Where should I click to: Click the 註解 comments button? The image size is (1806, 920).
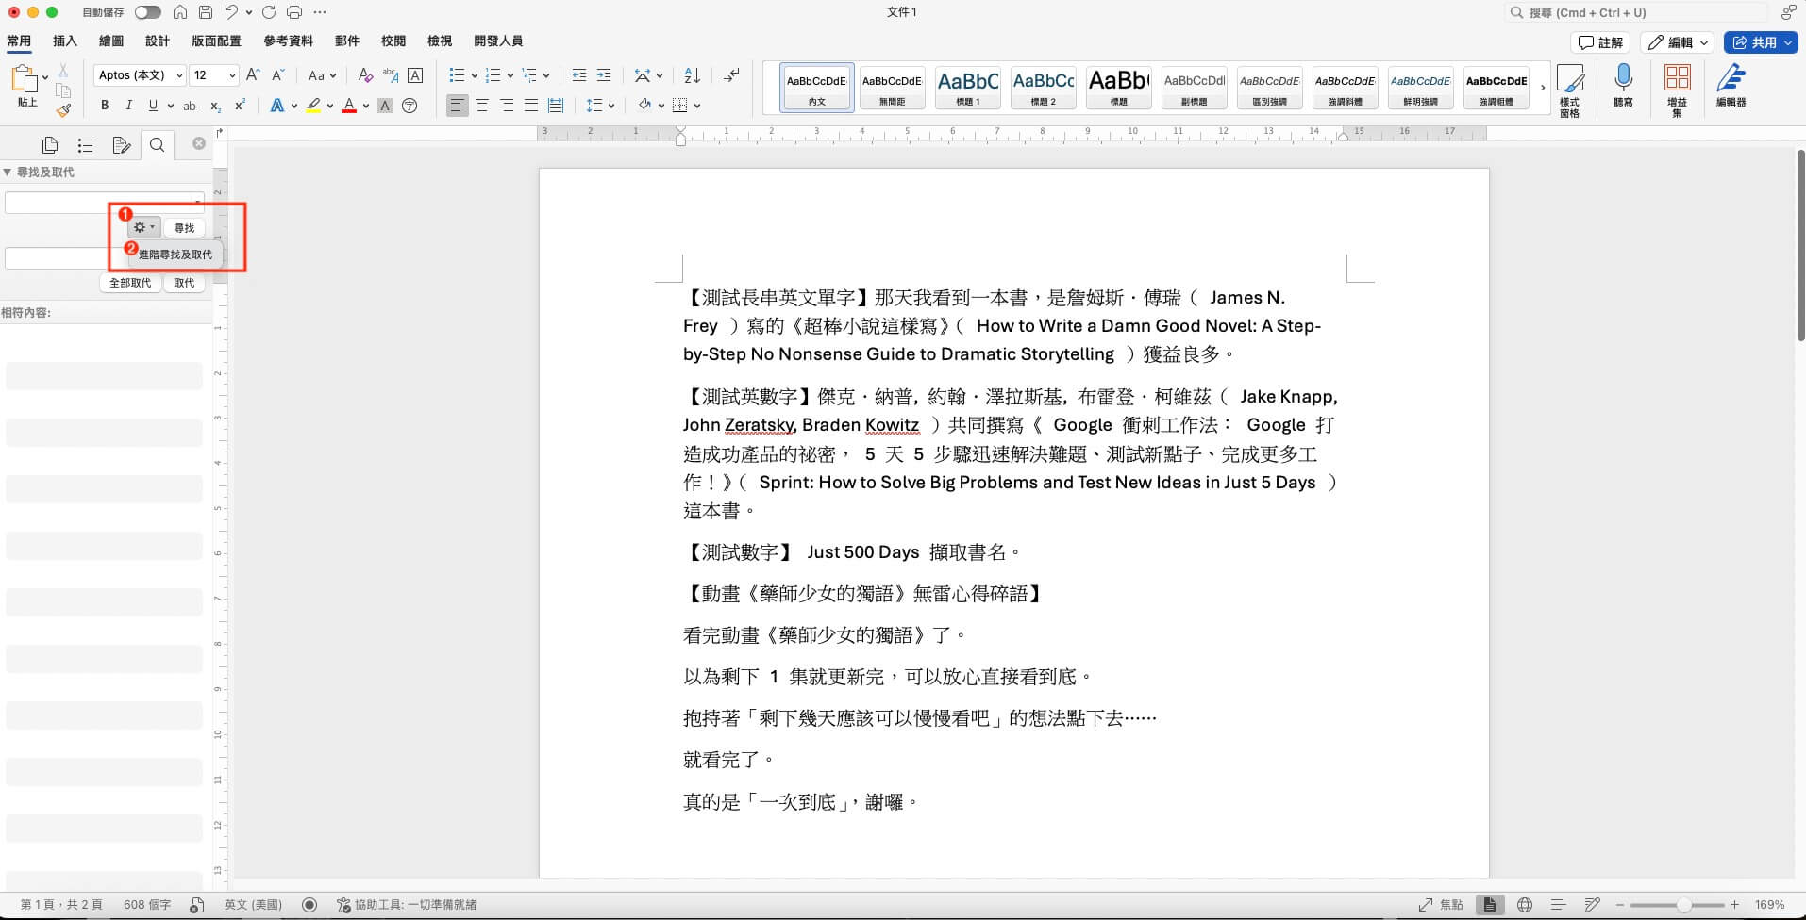point(1601,42)
